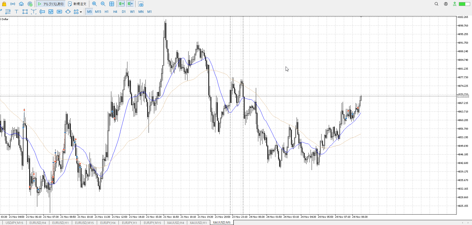Click the new order (新規注文) button

pyautogui.click(x=77, y=4)
